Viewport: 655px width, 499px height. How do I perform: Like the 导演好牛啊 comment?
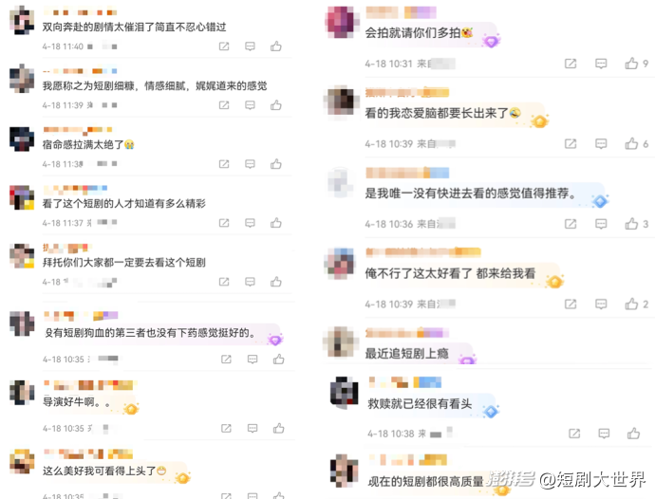[279, 428]
